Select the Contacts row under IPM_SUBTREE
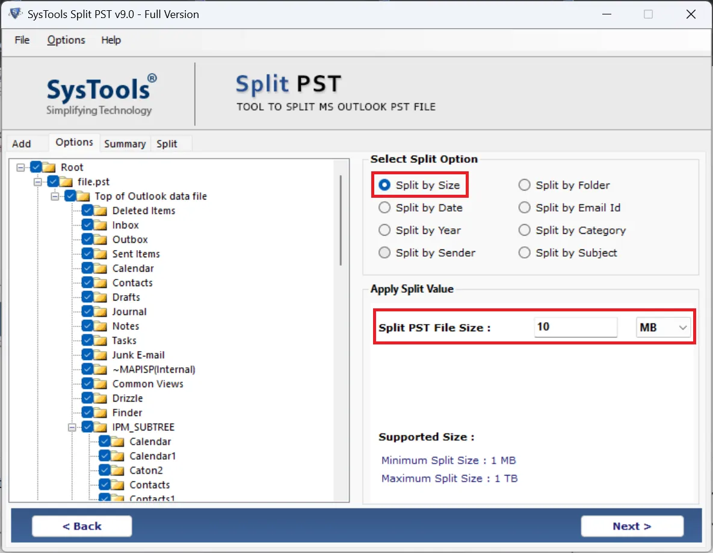This screenshot has height=553, width=713. (149, 485)
